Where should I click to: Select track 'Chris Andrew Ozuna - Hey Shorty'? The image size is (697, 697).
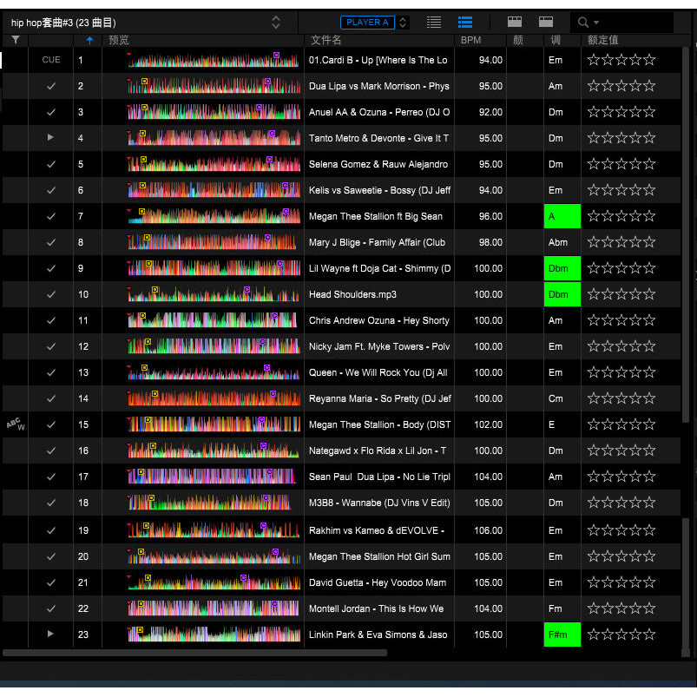tap(378, 320)
